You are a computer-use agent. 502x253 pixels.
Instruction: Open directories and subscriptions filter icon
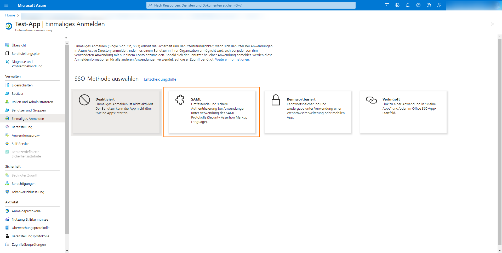pos(397,5)
